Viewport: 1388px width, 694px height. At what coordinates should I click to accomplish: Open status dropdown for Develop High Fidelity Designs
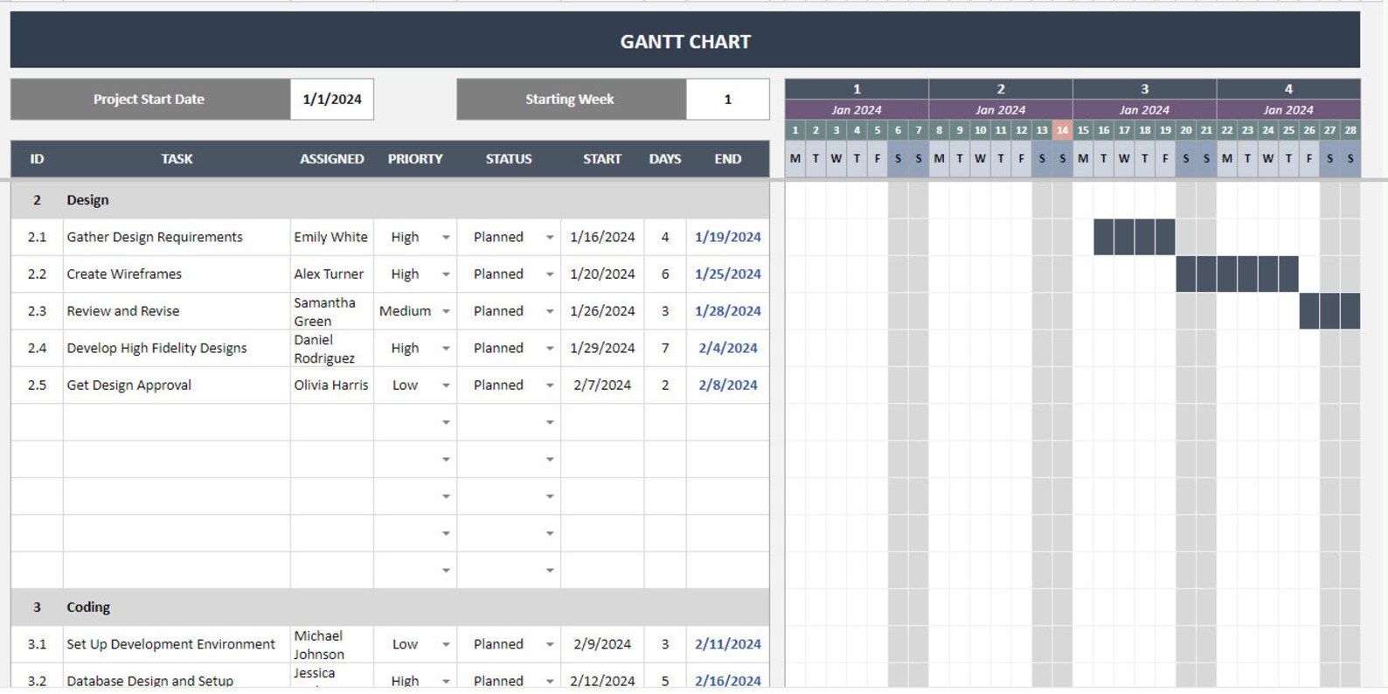550,348
